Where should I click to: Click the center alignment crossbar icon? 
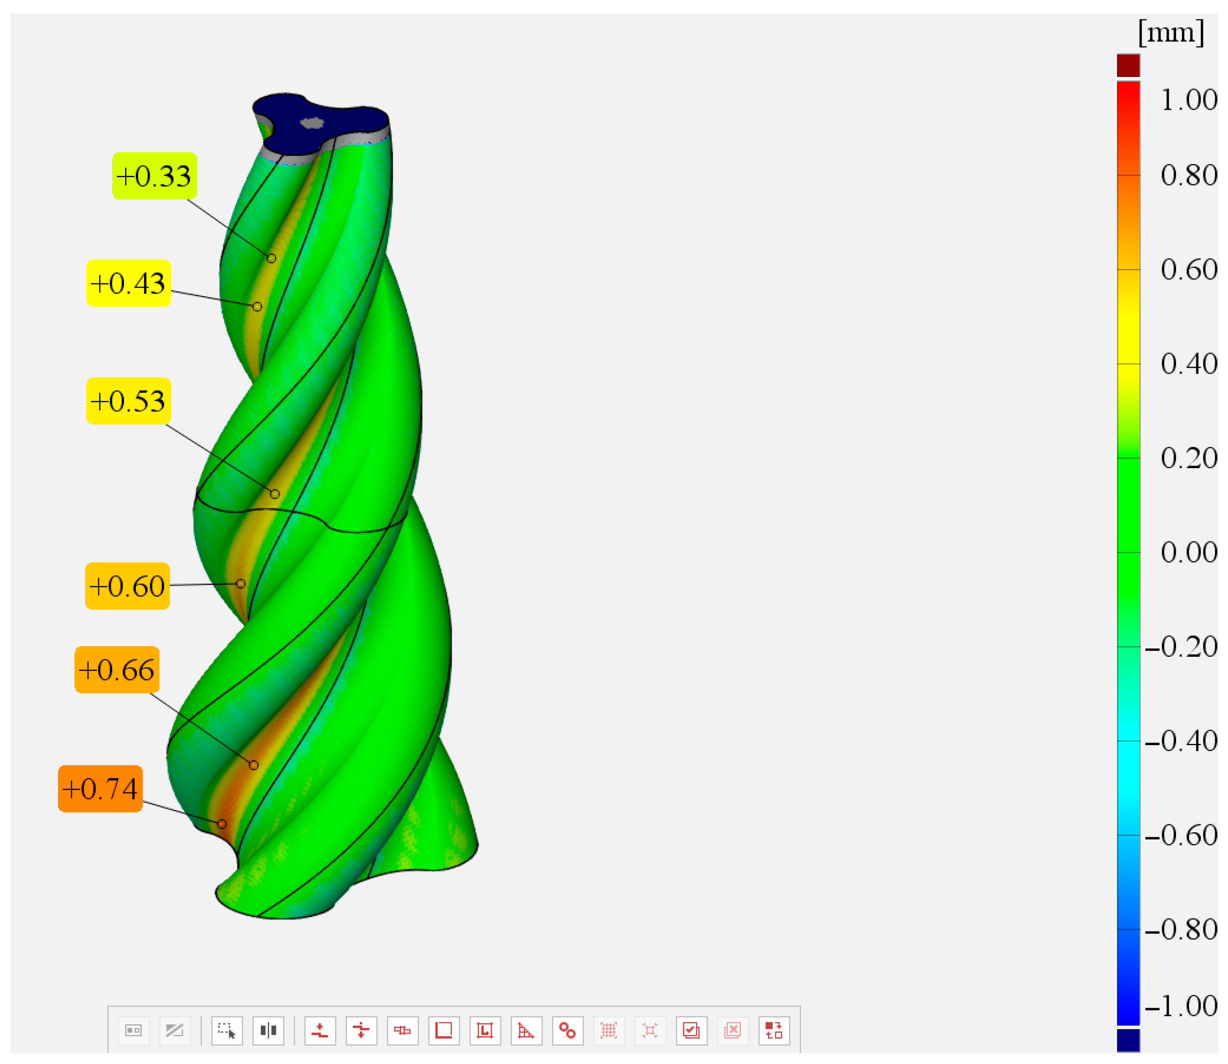click(x=402, y=1030)
